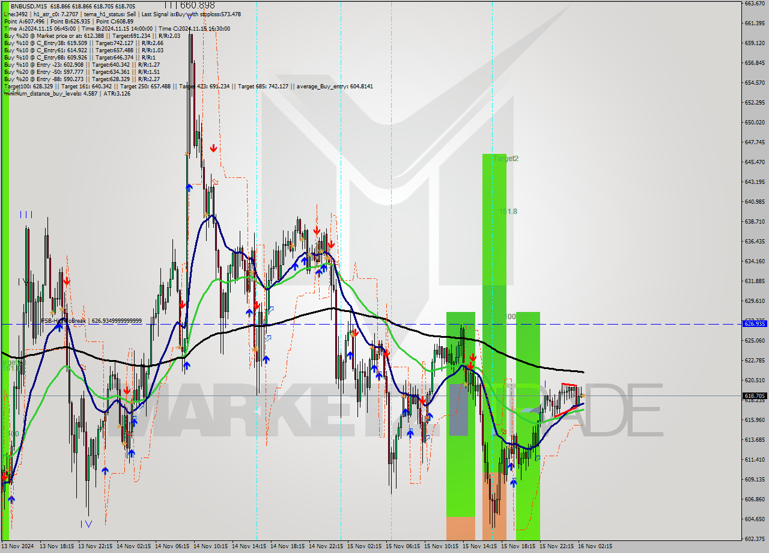Click 606.860 on the price scale

(754, 499)
